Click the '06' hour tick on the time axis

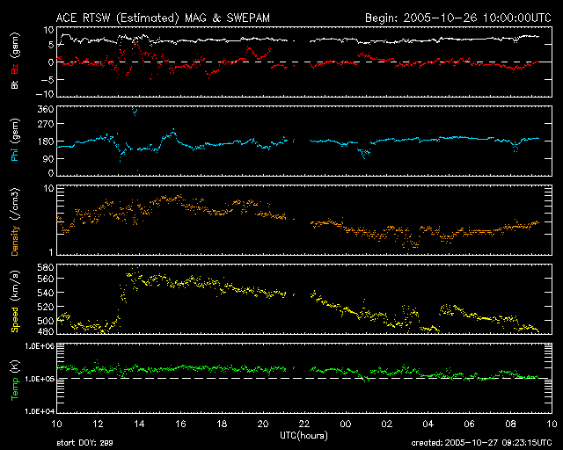[469, 424]
